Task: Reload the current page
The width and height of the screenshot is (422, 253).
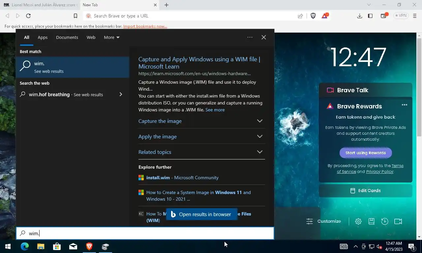Action: coord(28,16)
